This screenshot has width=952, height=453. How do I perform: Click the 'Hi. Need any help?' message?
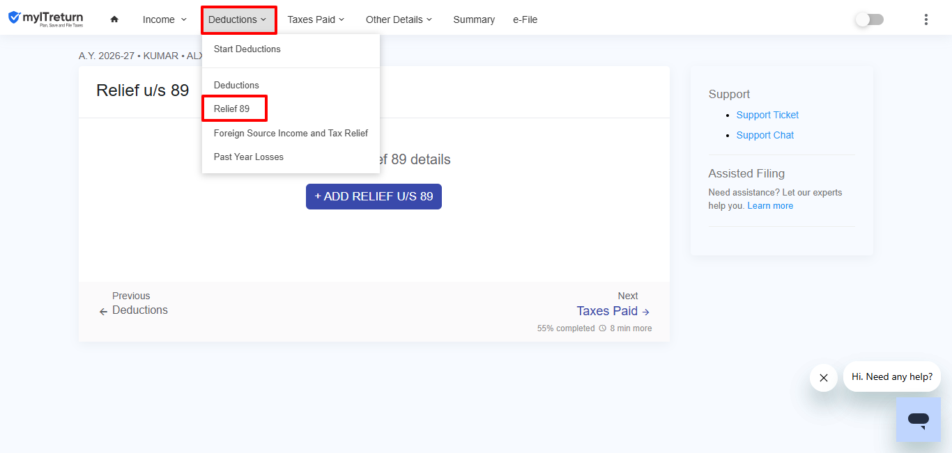tap(892, 376)
